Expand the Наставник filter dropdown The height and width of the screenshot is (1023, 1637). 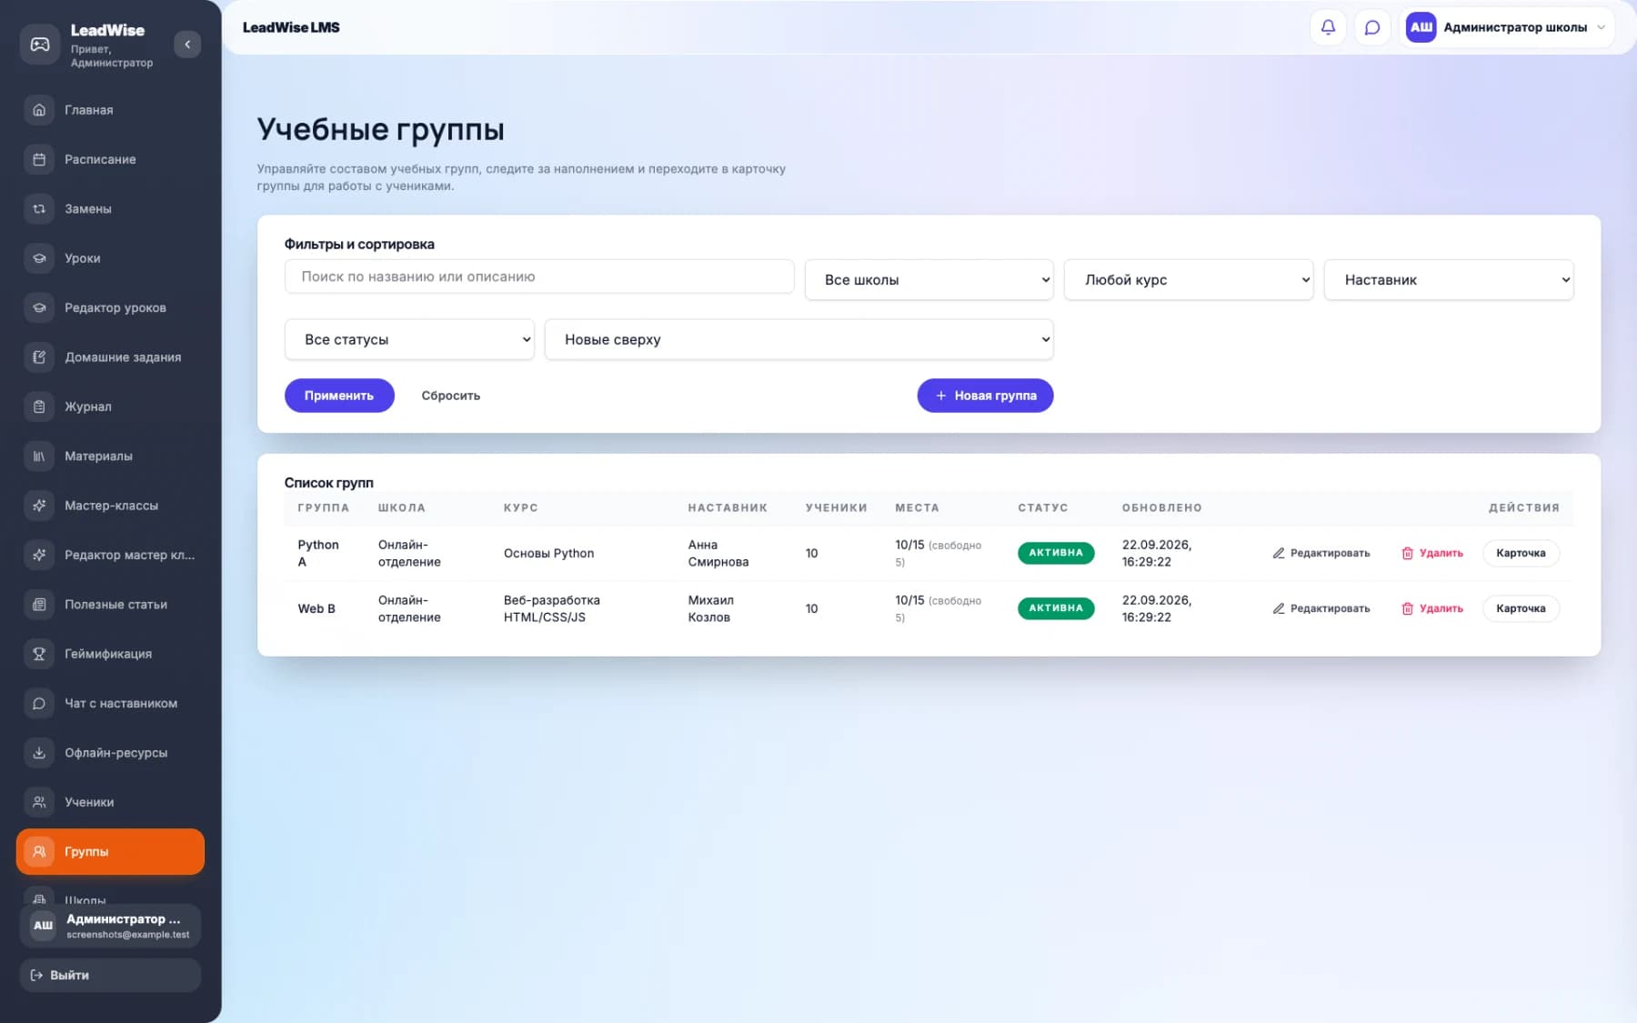(1449, 280)
